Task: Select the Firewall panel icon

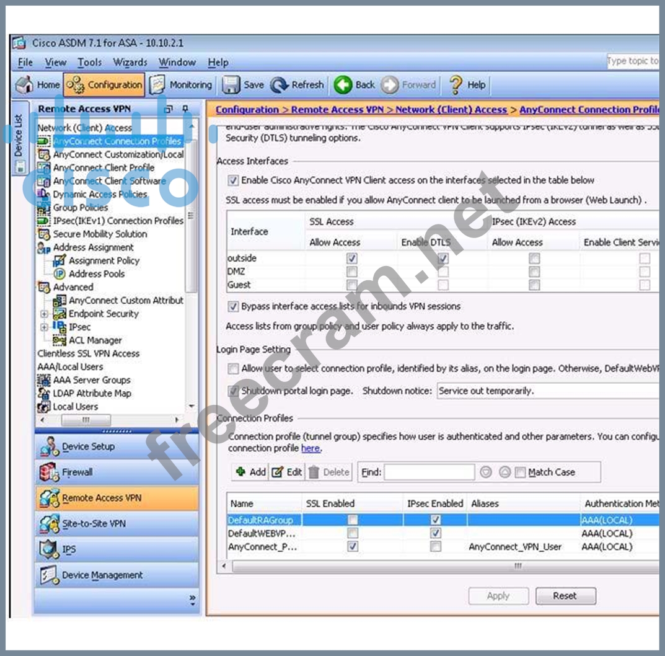Action: [49, 472]
